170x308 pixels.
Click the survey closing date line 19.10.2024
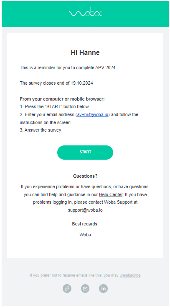pos(56,83)
